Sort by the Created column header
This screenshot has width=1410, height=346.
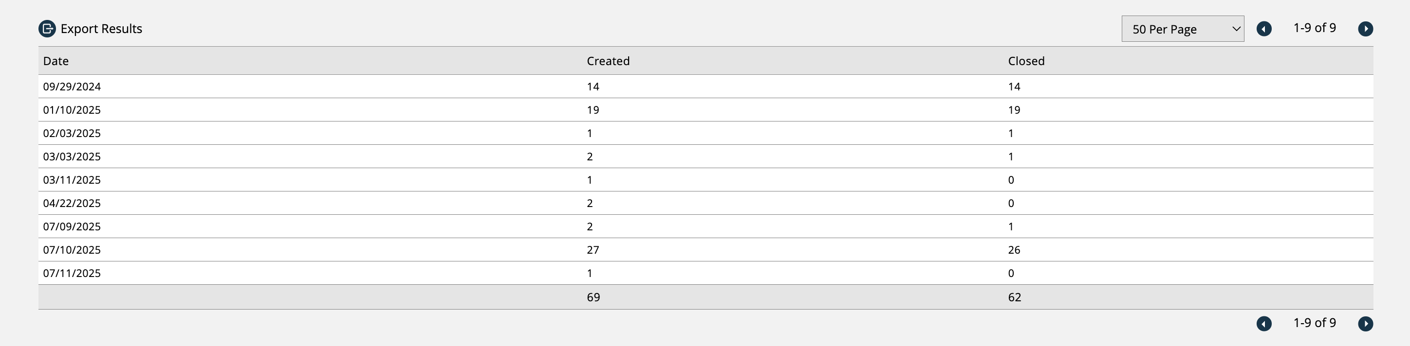[x=608, y=61]
